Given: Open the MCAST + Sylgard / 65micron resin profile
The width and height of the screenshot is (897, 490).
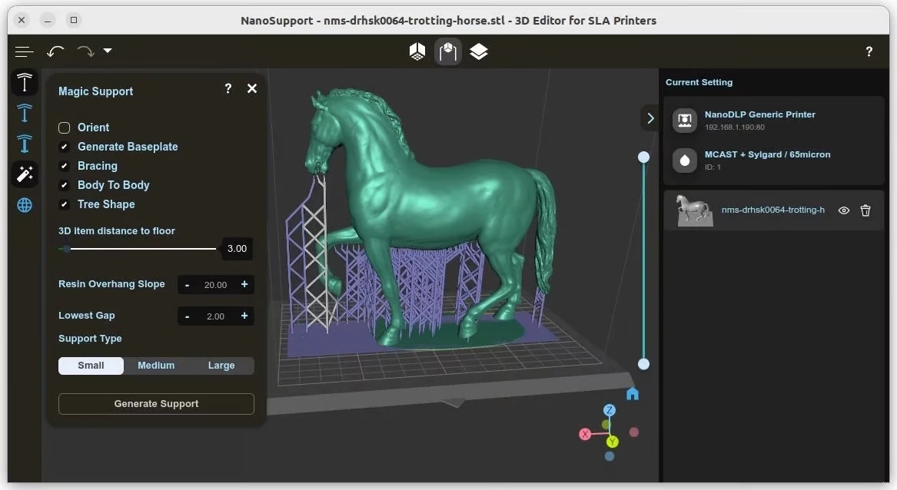Looking at the screenshot, I should [773, 160].
